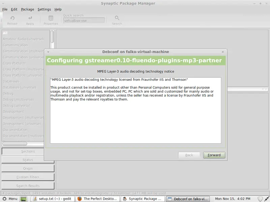Select the 'Communication (universe)' section
The width and height of the screenshot is (270, 202).
coord(23,57)
